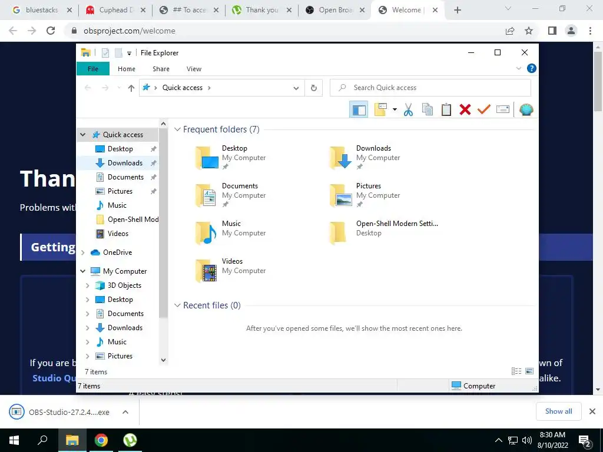Select Music under Quick access
This screenshot has height=452, width=603.
118,205
